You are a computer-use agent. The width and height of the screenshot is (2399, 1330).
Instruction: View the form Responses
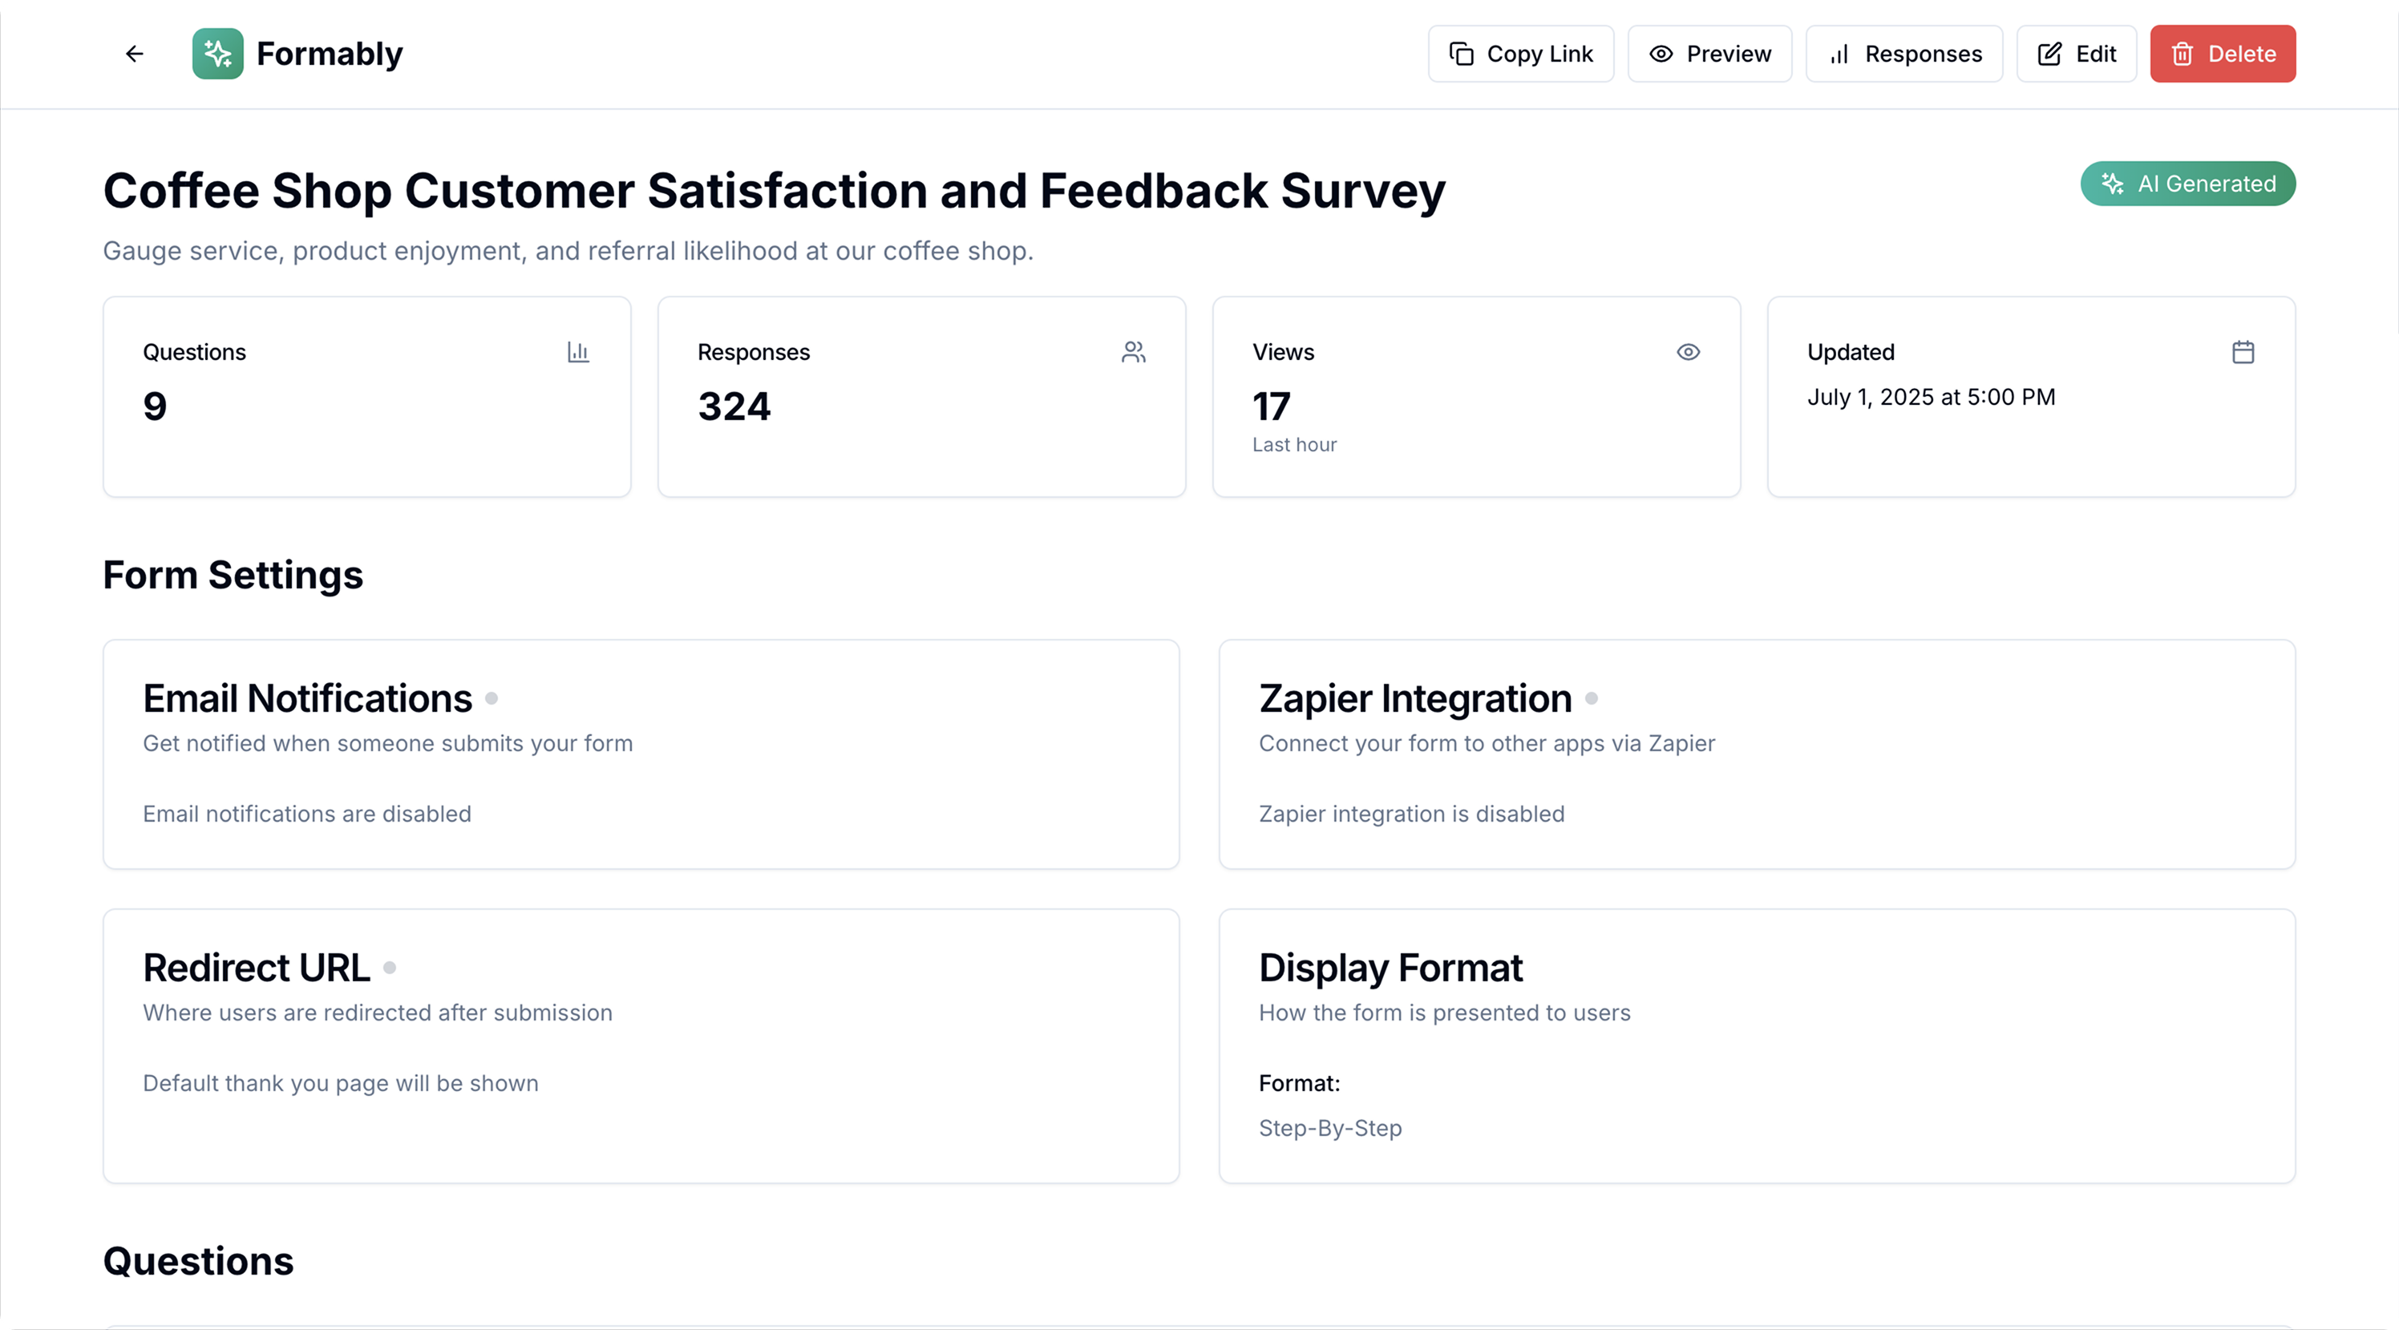click(1904, 54)
